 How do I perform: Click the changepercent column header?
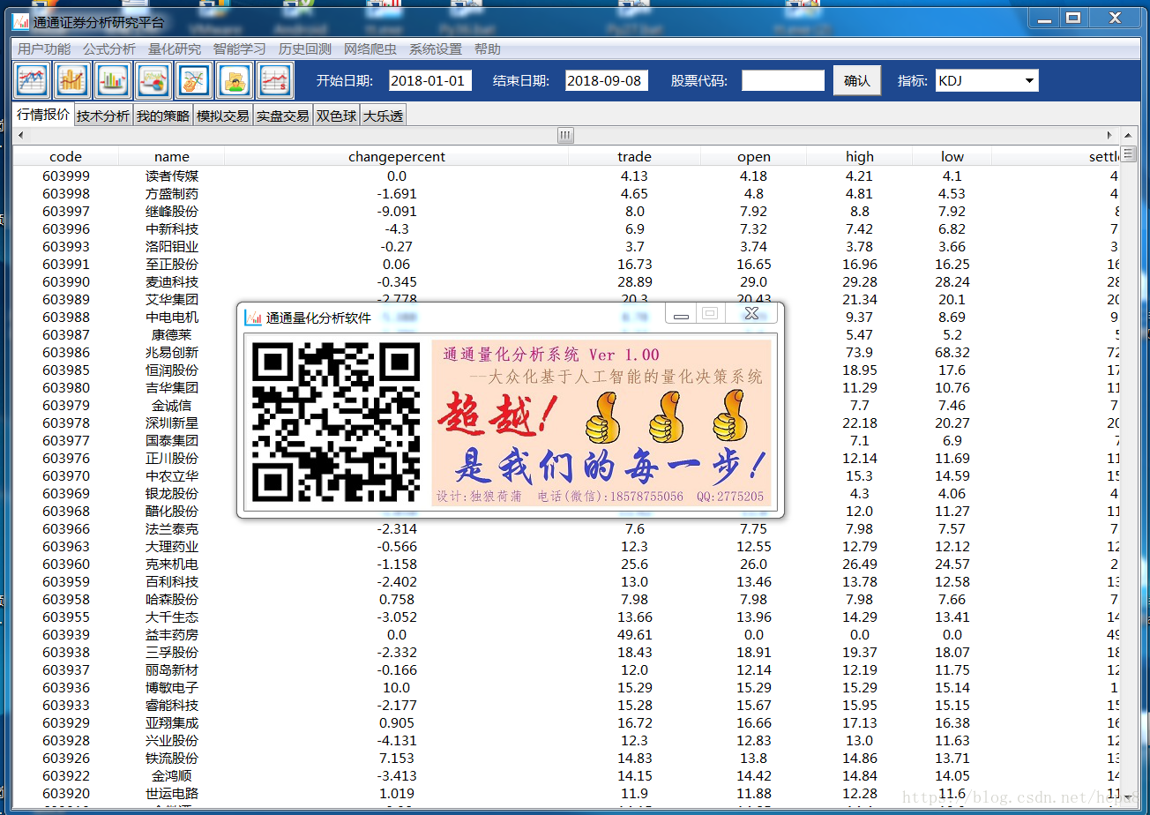(397, 157)
